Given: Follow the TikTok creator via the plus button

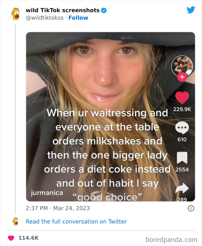Looking at the screenshot, I should pyautogui.click(x=182, y=77).
